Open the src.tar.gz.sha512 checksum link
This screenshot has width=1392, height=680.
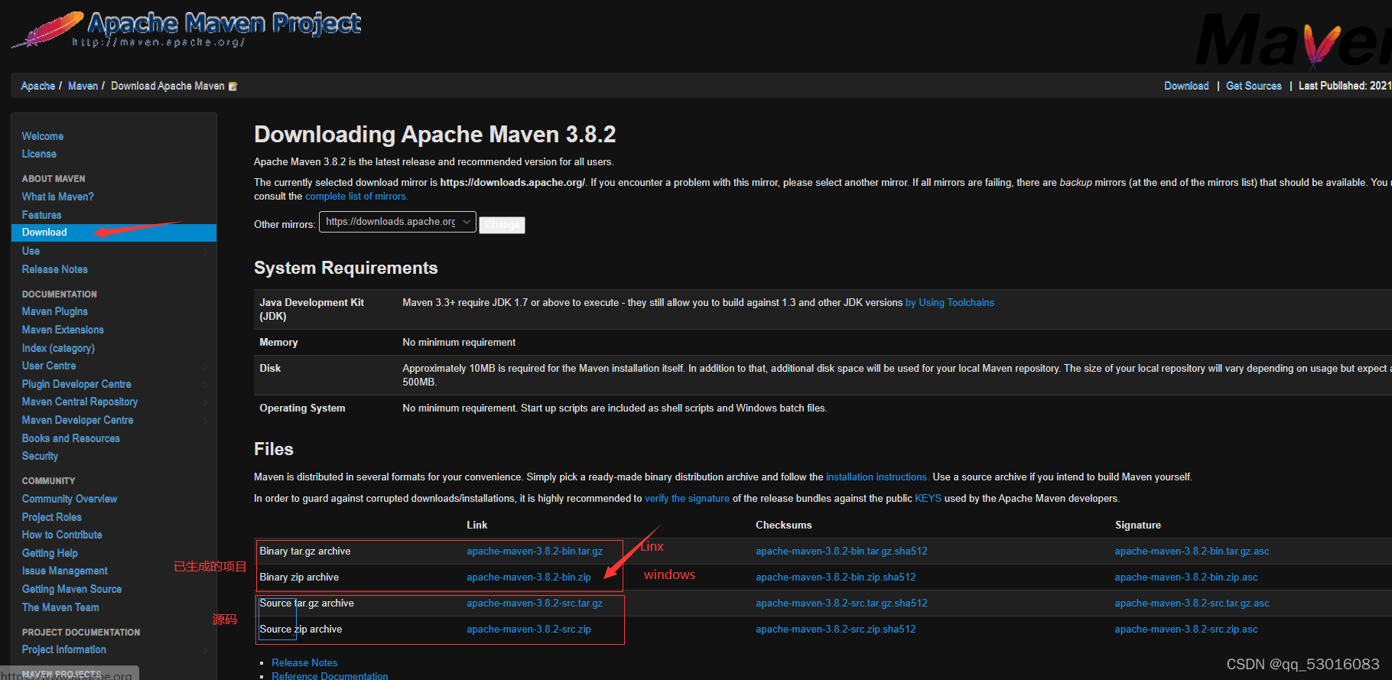coord(841,604)
